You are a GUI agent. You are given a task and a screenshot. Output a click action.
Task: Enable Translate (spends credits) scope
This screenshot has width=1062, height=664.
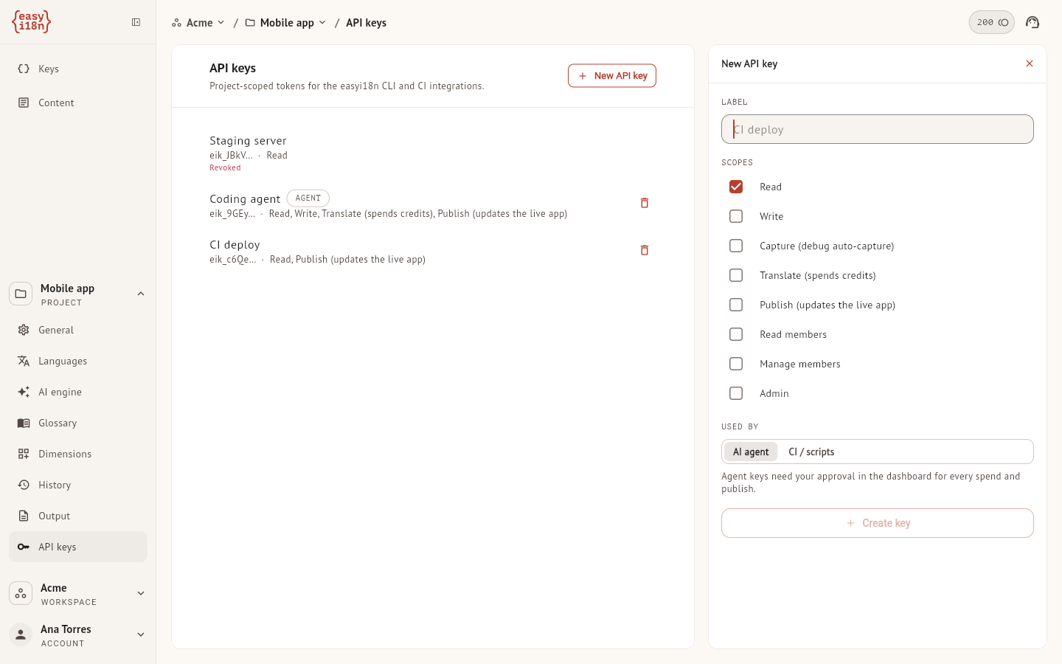pos(736,275)
